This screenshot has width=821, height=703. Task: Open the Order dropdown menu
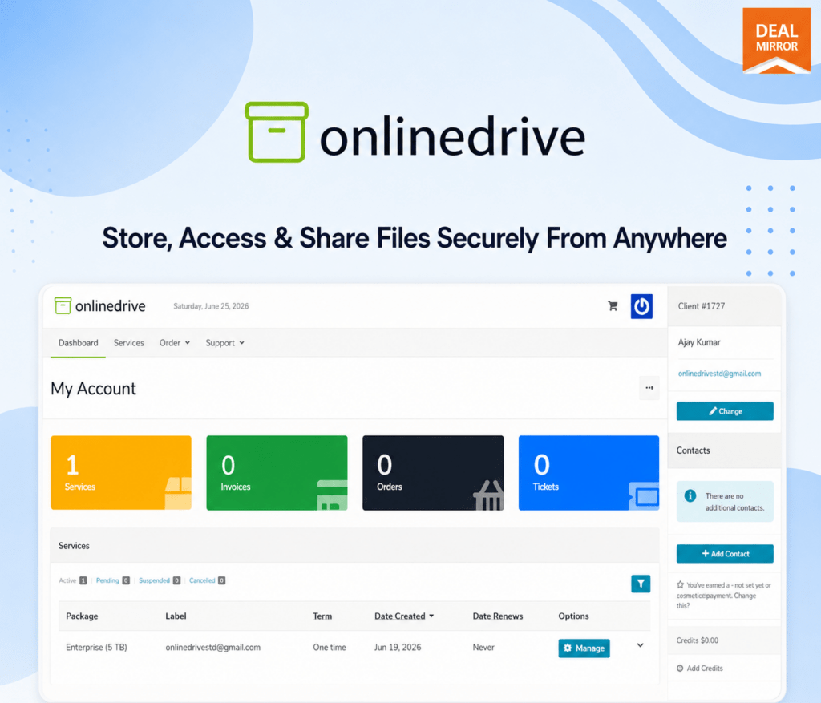pos(175,343)
